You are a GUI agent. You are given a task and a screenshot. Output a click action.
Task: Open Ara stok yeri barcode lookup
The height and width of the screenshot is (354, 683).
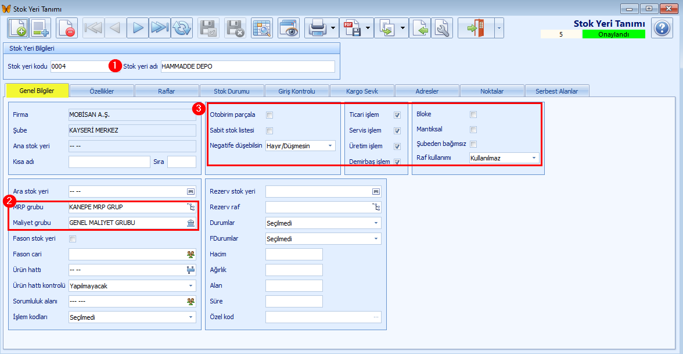(190, 191)
